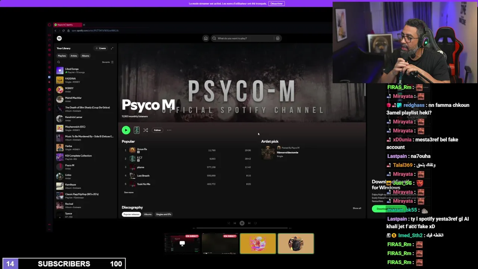Play popular track E.C.T

pyautogui.click(x=188, y=158)
